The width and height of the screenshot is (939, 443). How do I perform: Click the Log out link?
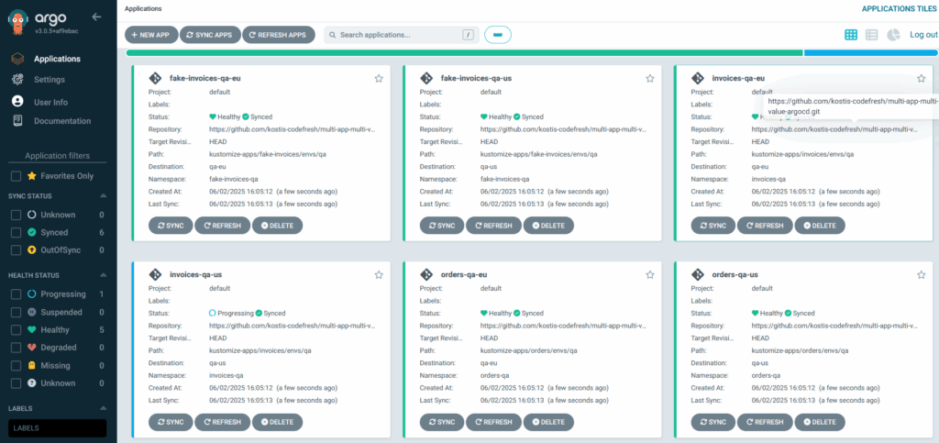click(x=923, y=35)
